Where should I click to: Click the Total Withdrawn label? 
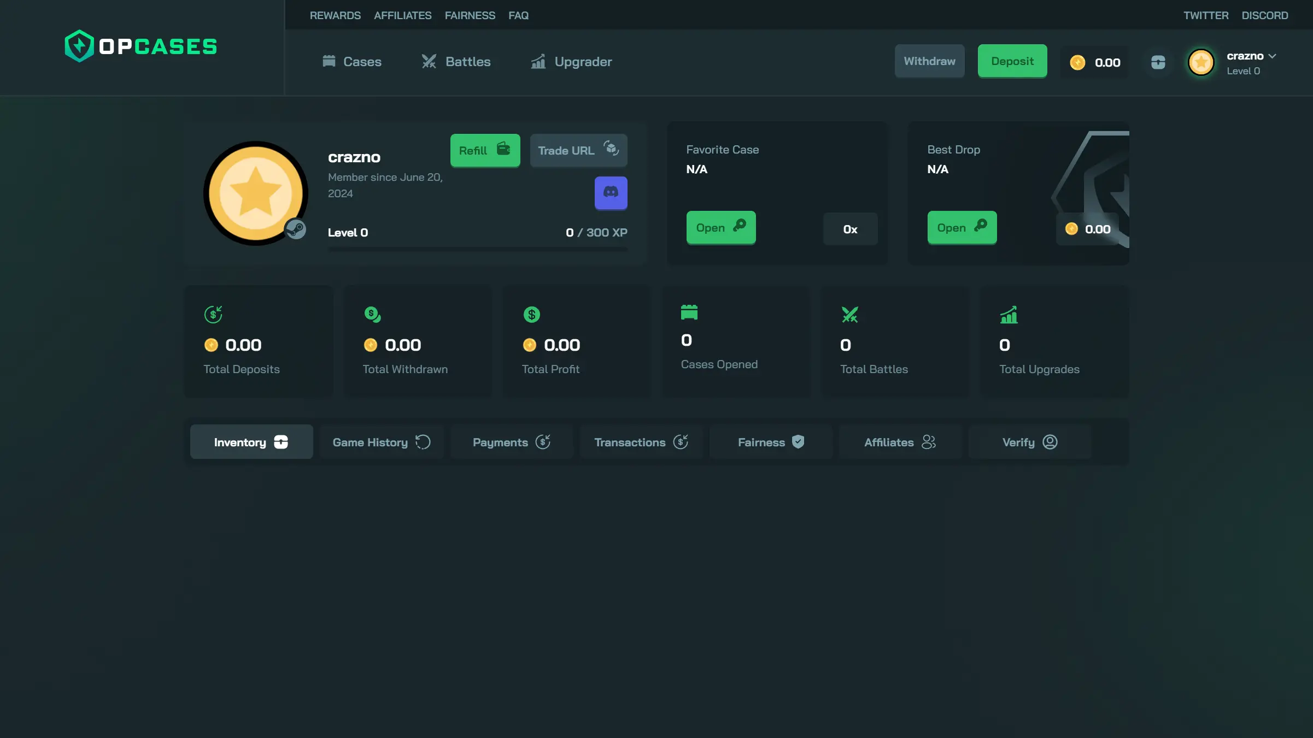pyautogui.click(x=405, y=369)
